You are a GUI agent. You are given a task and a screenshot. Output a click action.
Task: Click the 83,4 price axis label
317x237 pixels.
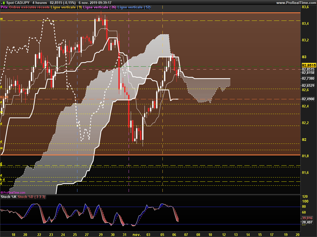(305, 24)
